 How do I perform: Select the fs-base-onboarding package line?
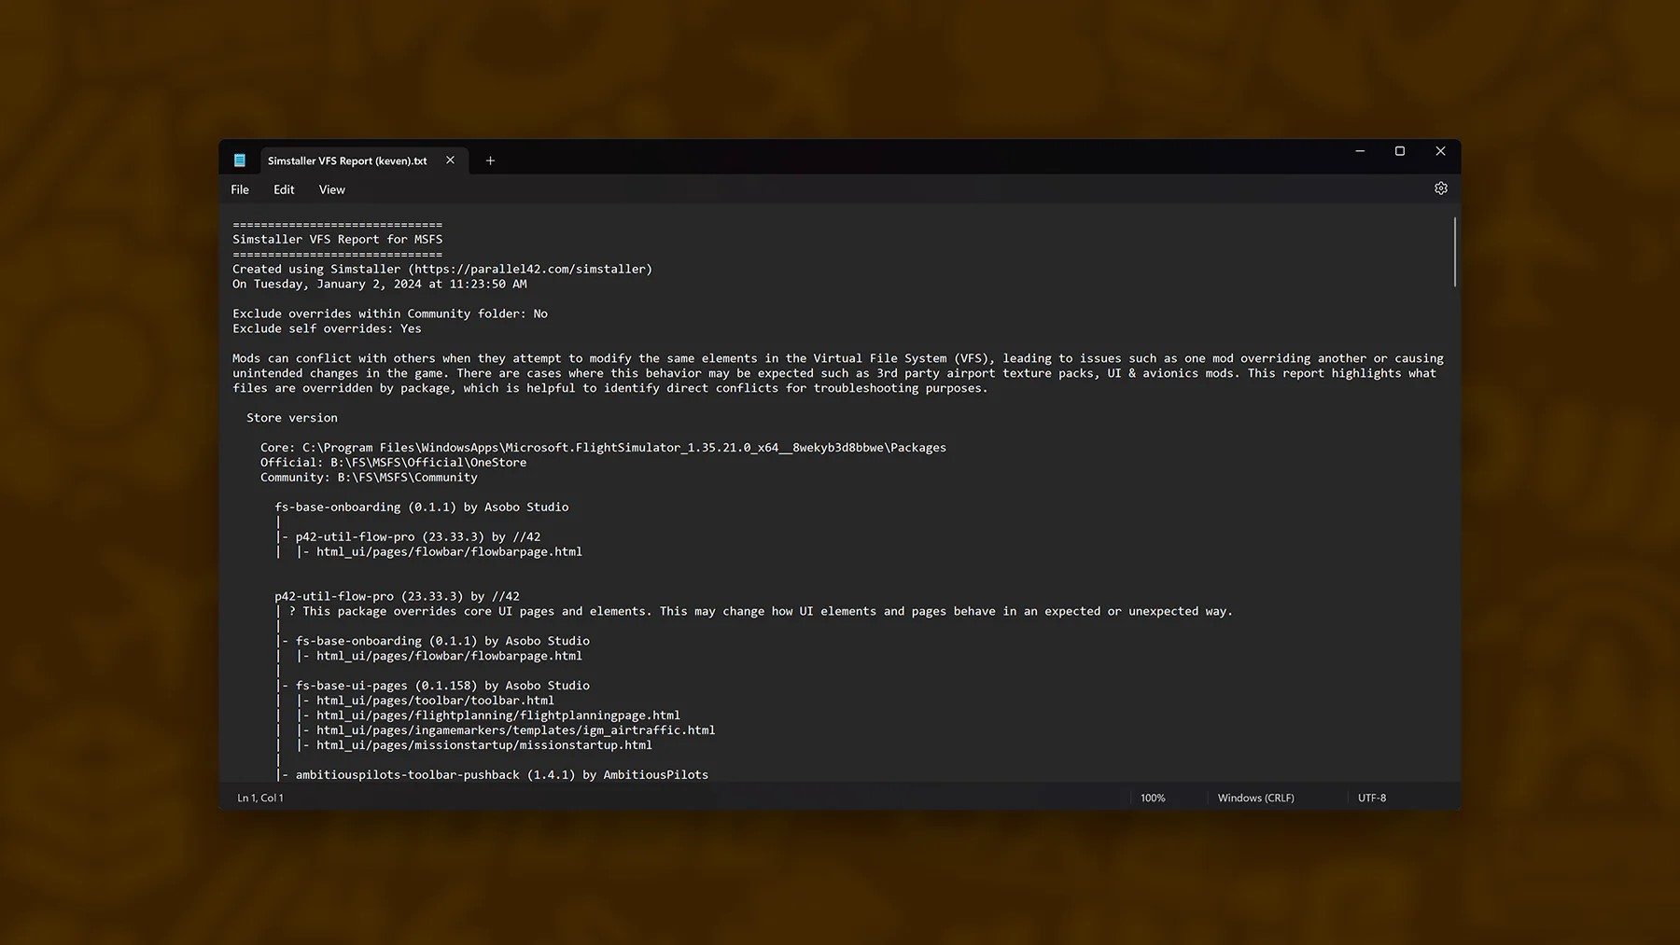(x=422, y=507)
